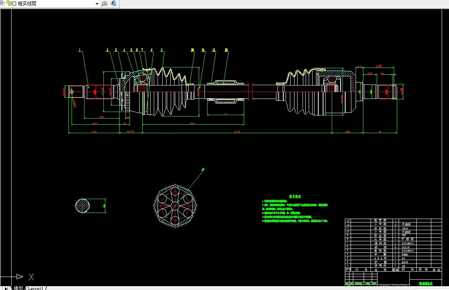Switch to the 模型 model tab
This screenshot has width=449, height=290.
18,288
